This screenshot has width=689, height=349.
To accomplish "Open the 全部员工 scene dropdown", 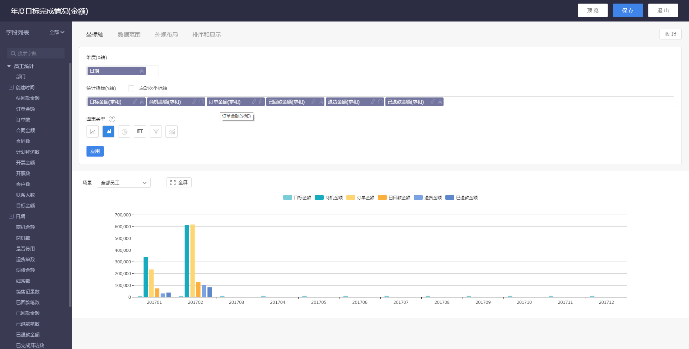I will (x=124, y=183).
